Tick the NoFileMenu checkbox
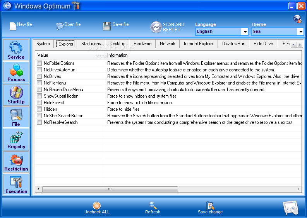The height and width of the screenshot is (218, 307). (39, 83)
